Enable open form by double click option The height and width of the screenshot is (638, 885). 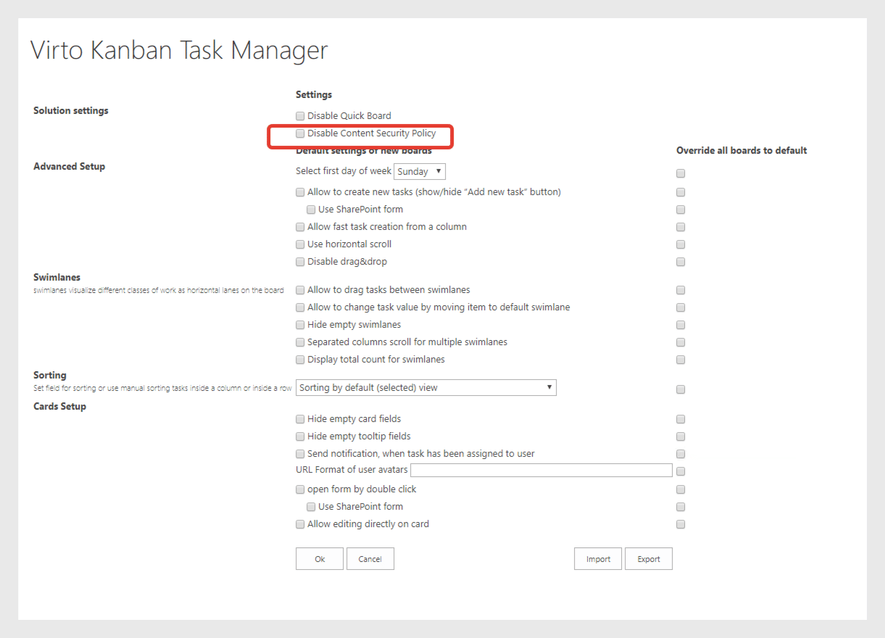coord(300,490)
